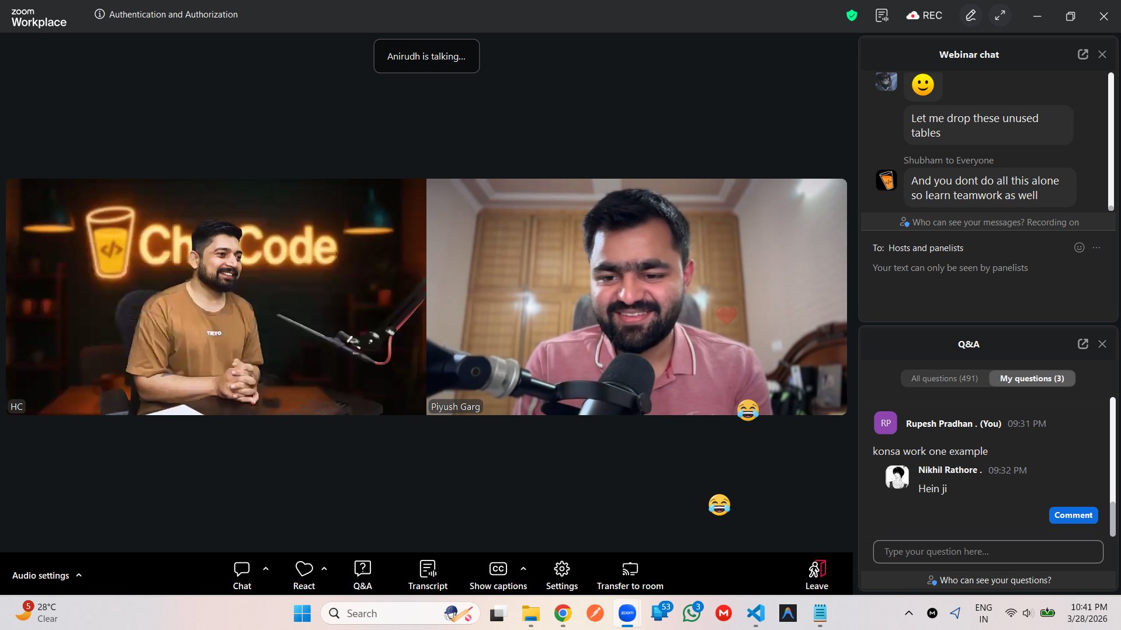Expand Show captions options chevron
The height and width of the screenshot is (630, 1121).
pos(523,568)
